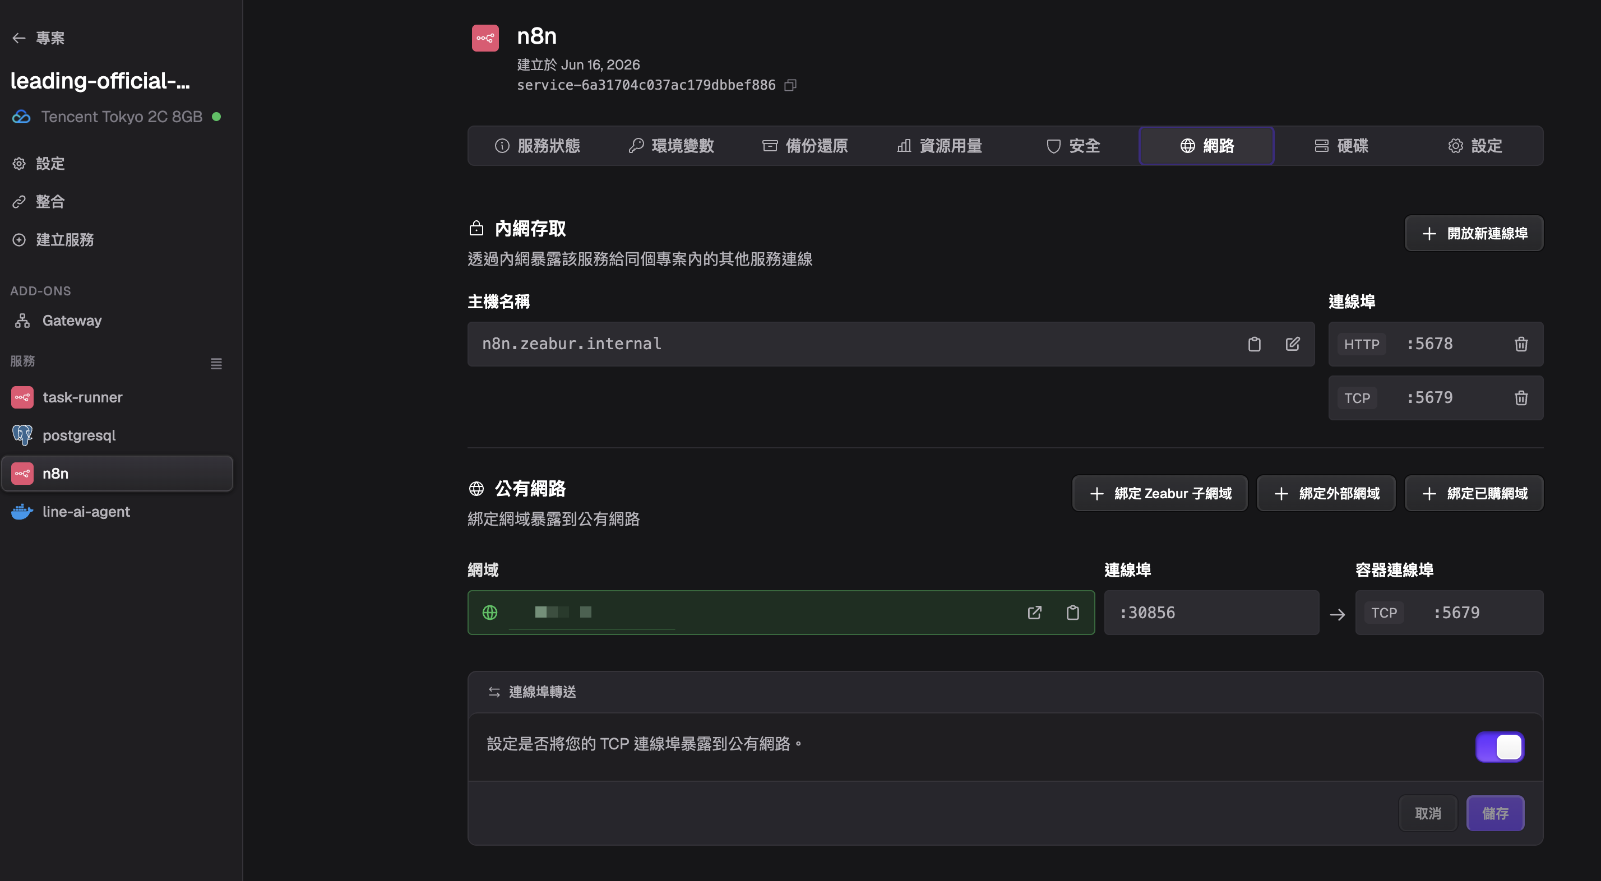Click 綁定 Zeabur 子網域 button
This screenshot has height=881, width=1601.
tap(1160, 493)
